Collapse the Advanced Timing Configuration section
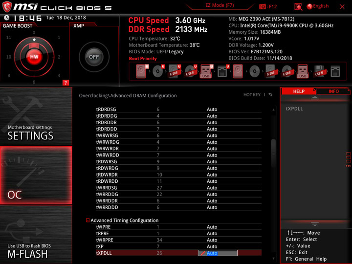This screenshot has width=352, height=264. pyautogui.click(x=88, y=220)
